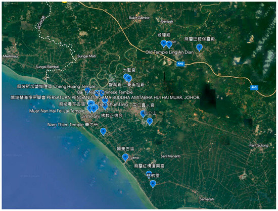Open the Bai Yi Niang Chinese Temple label

click(x=105, y=92)
